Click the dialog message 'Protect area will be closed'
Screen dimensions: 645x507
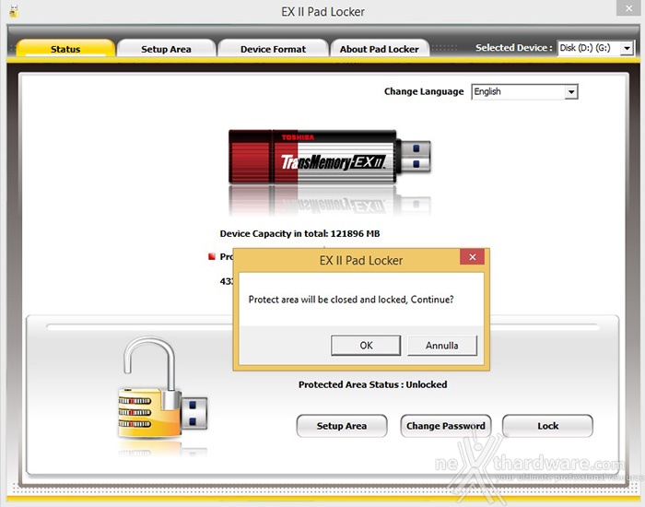coord(351,300)
